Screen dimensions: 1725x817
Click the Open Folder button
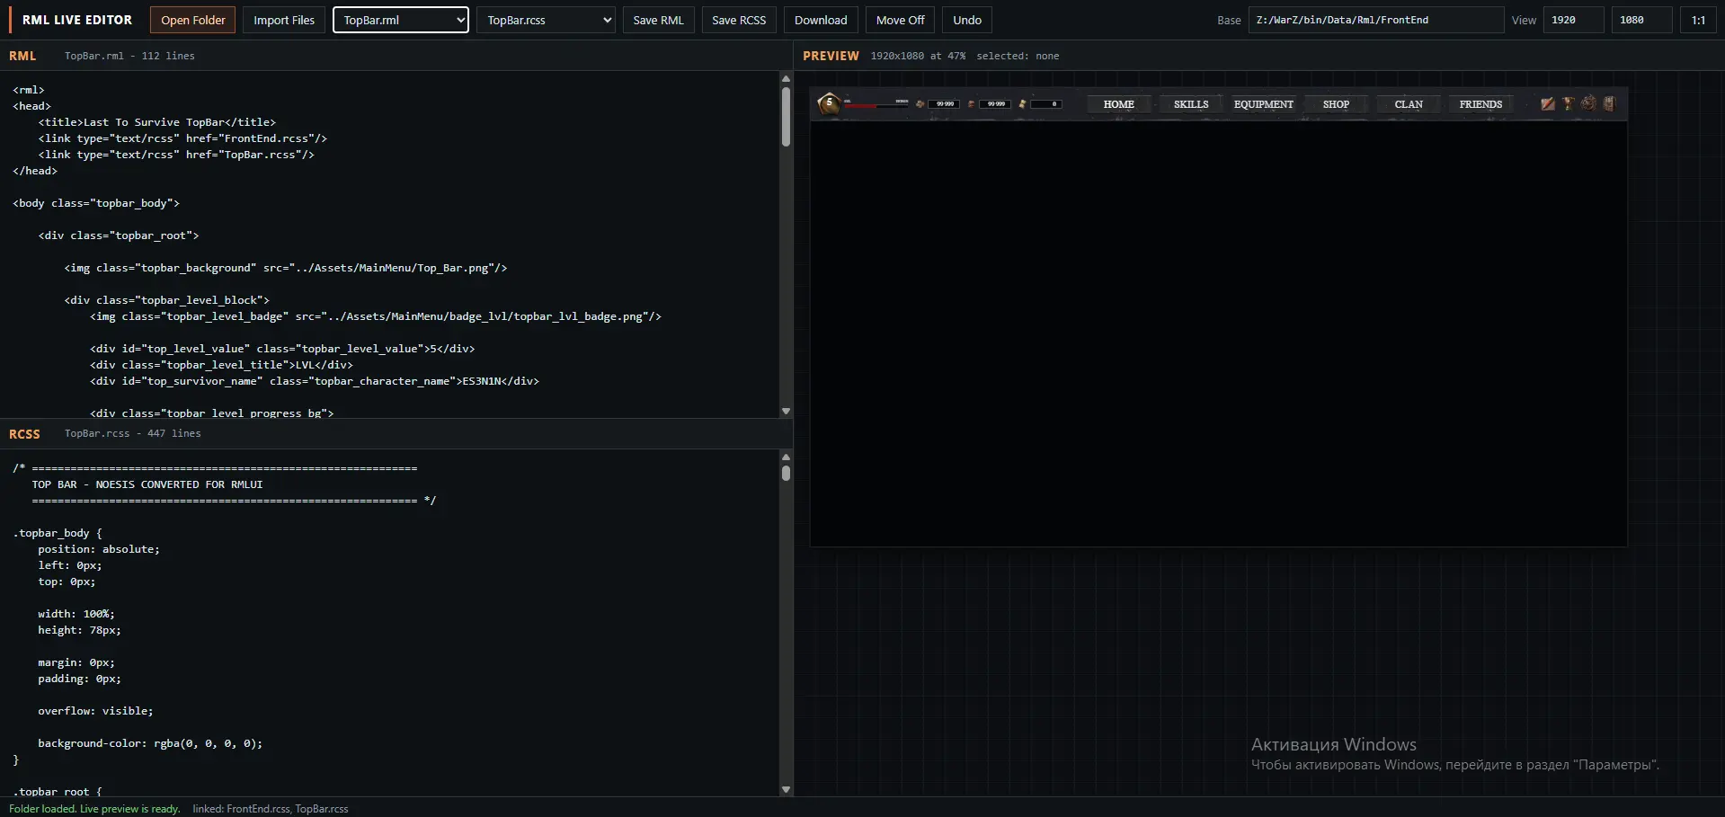pyautogui.click(x=193, y=20)
